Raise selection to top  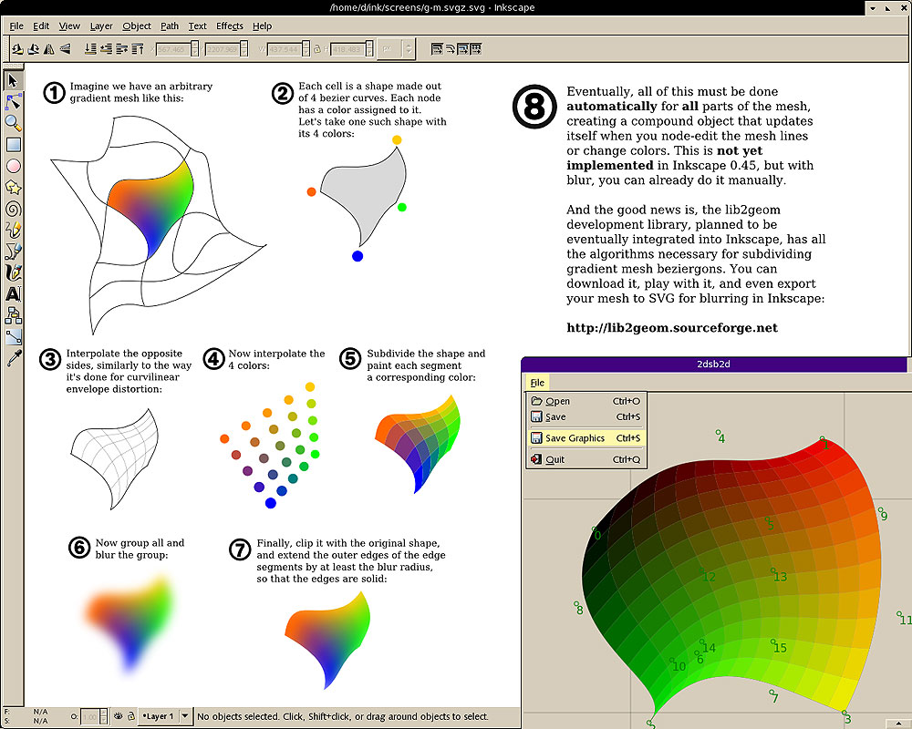138,49
